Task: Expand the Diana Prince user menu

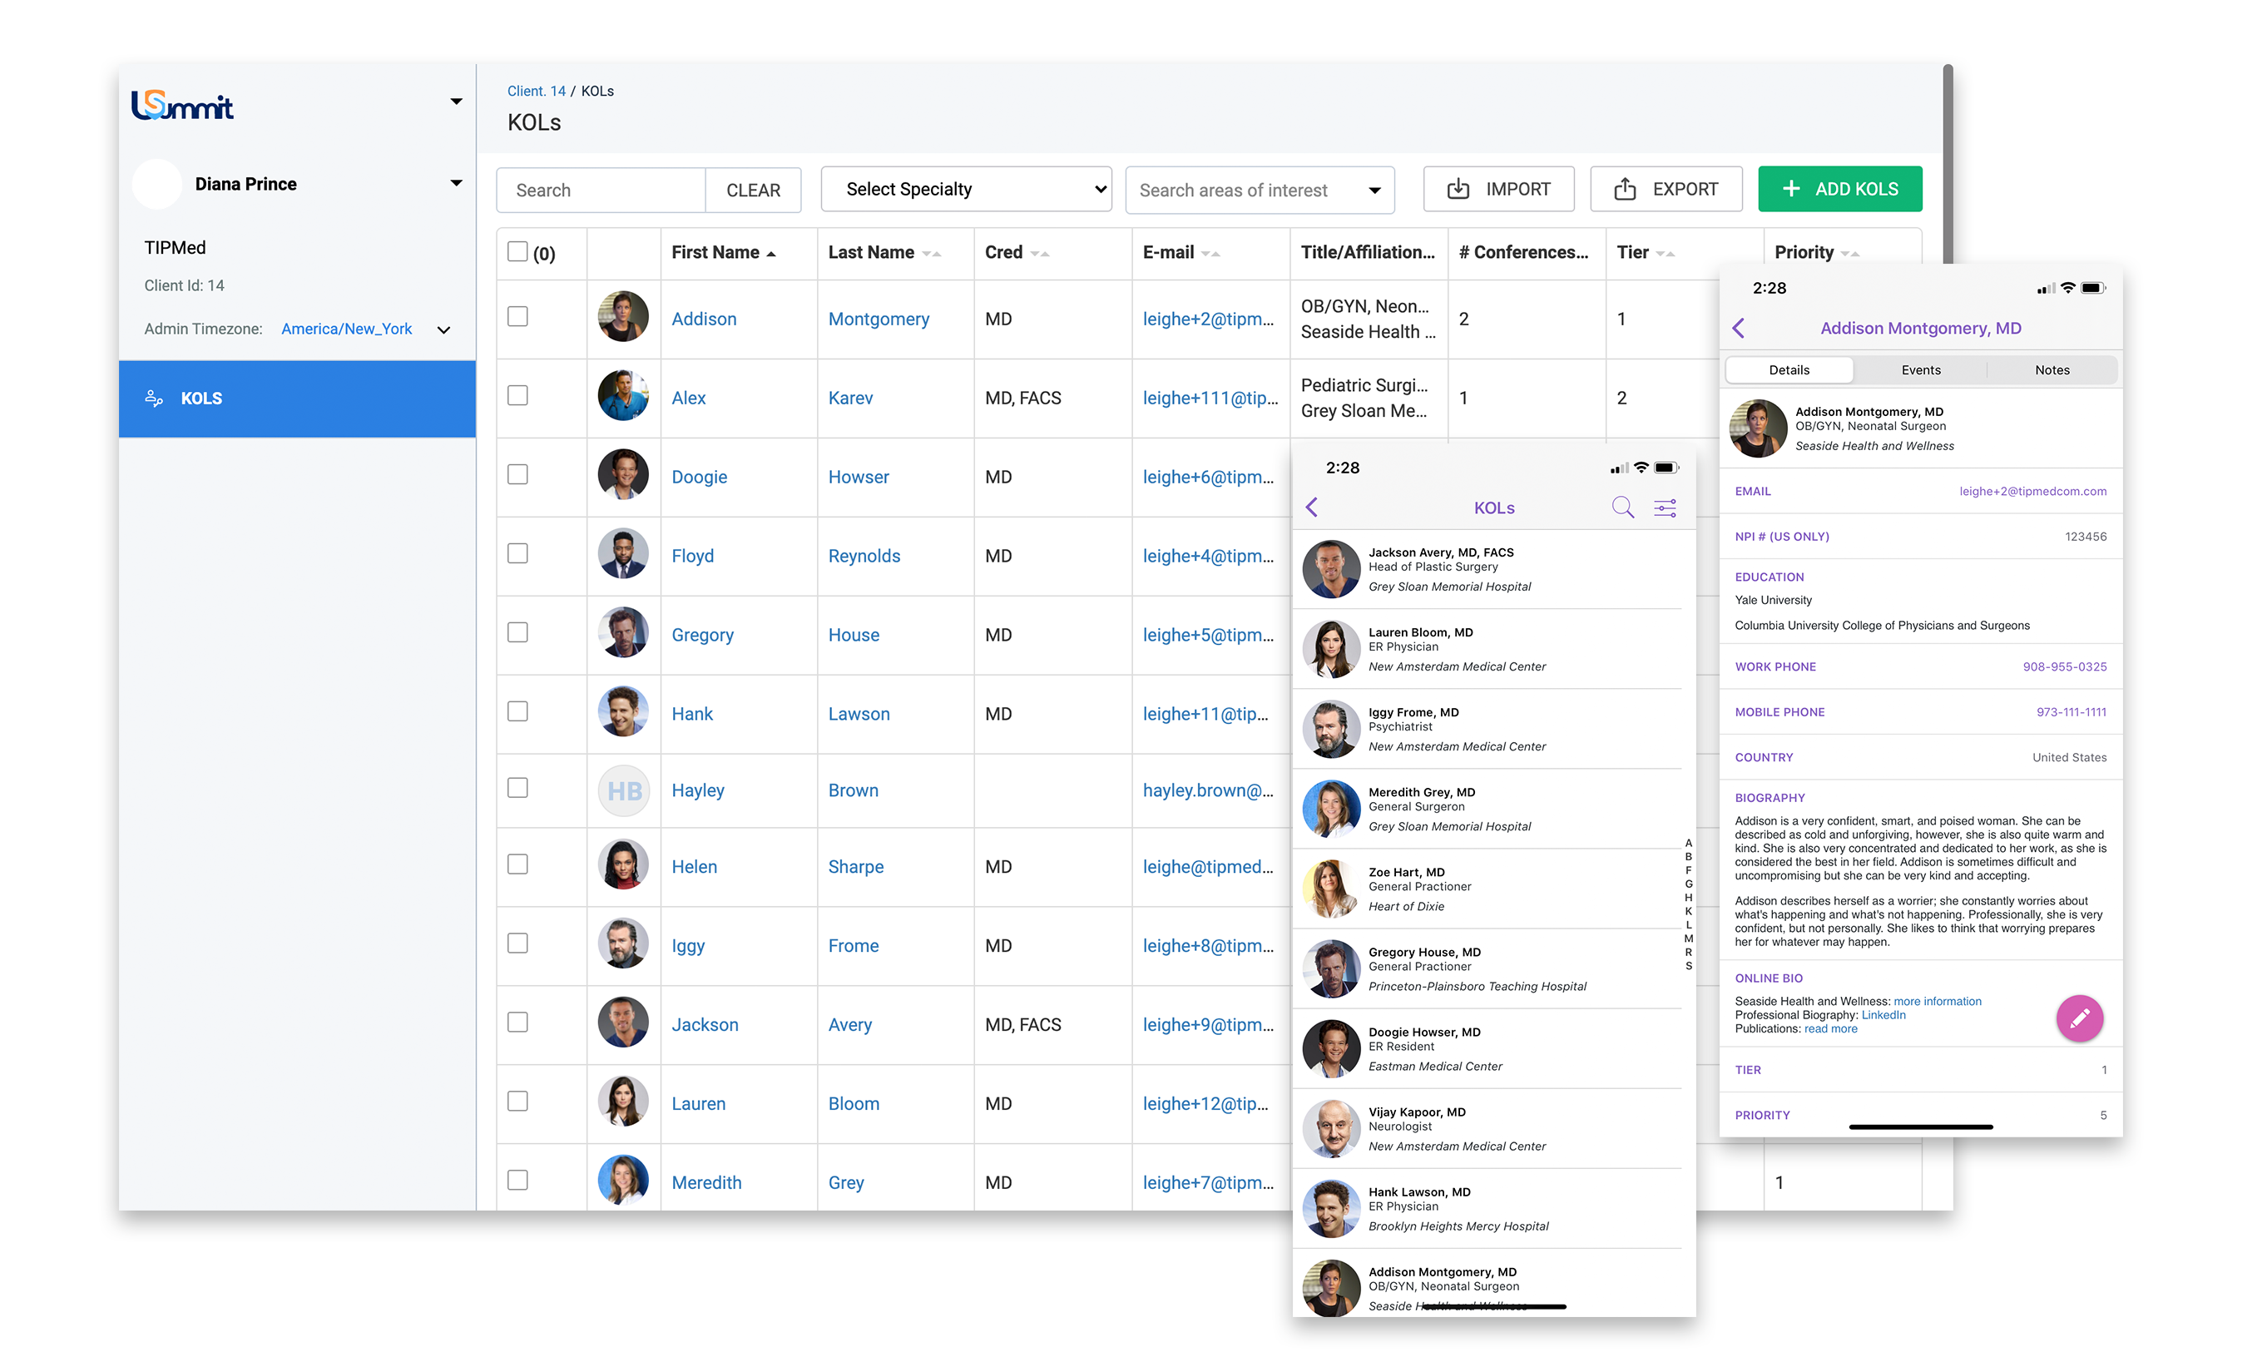Action: pyautogui.click(x=456, y=183)
